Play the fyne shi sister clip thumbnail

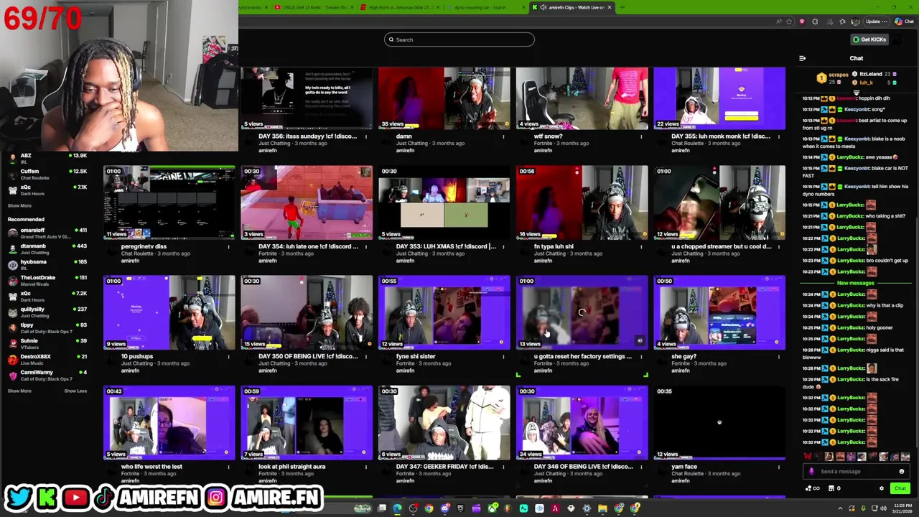(x=444, y=312)
